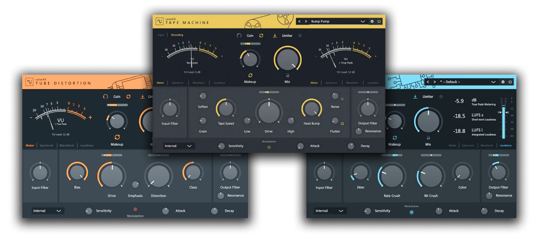This screenshot has width=538, height=235.
Task: Select the Loudness tab in the blue plugin
Action: [505, 145]
